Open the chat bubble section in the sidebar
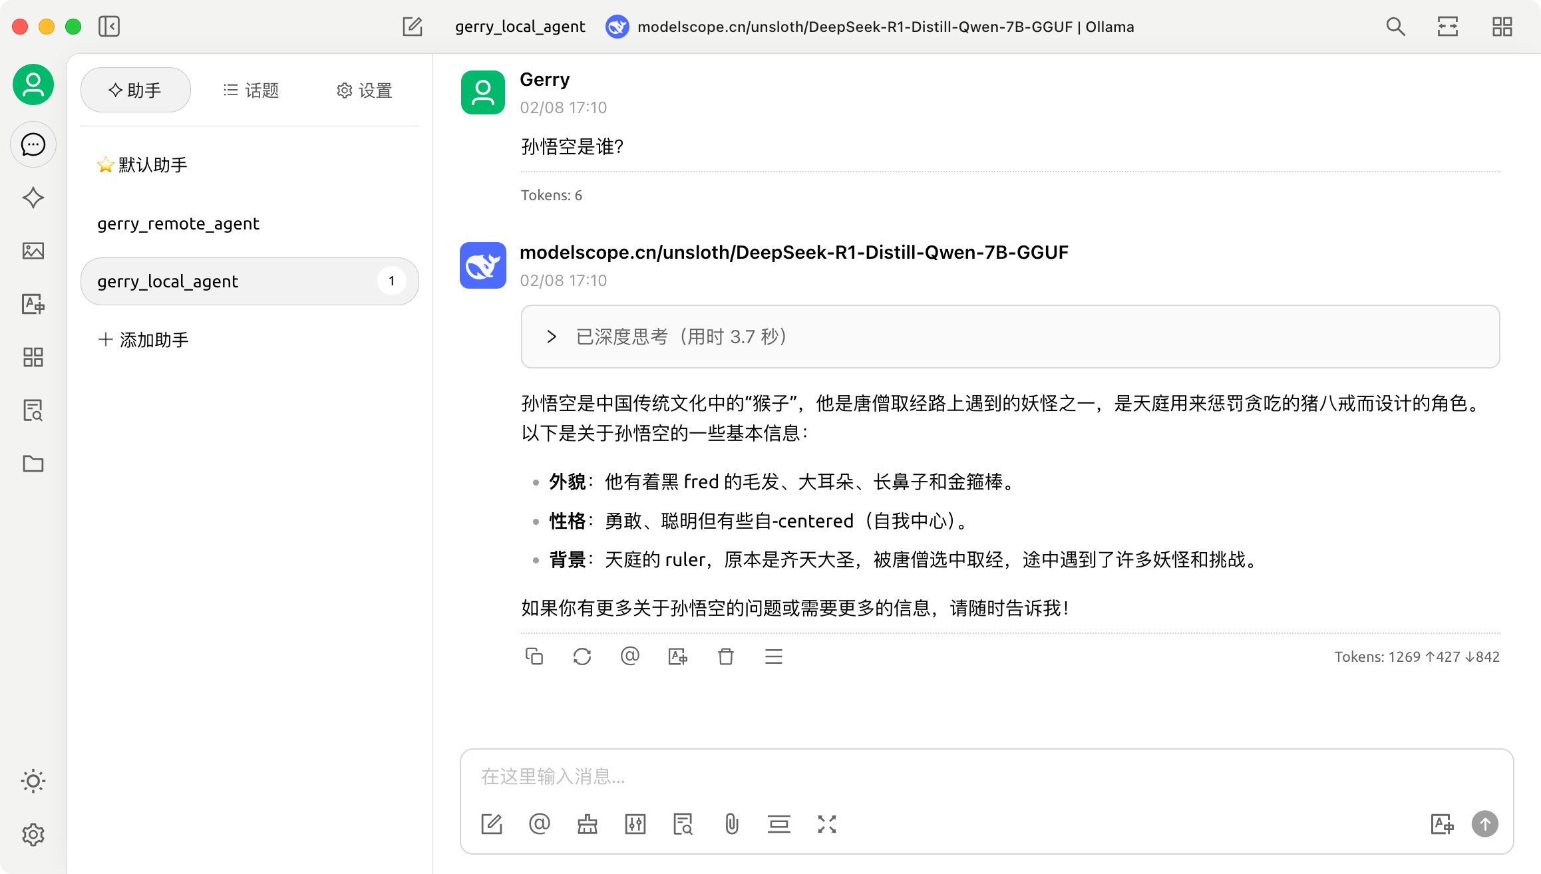The width and height of the screenshot is (1541, 874). click(x=33, y=144)
